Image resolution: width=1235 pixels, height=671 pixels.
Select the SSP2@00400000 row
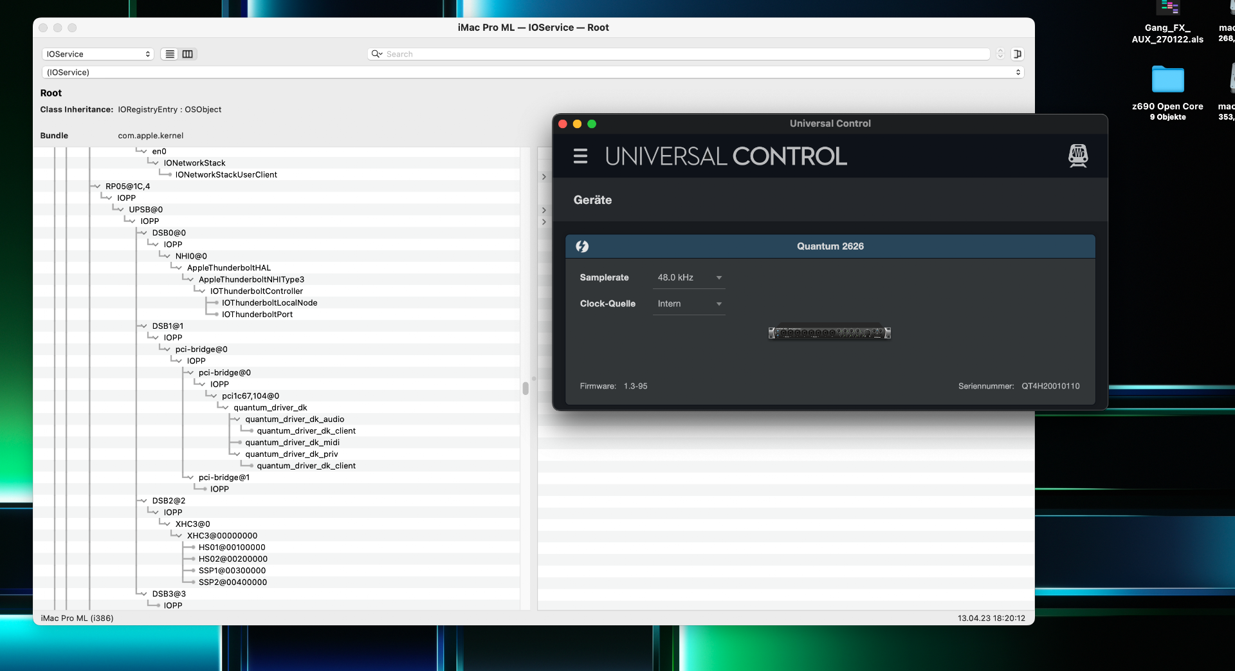233,582
